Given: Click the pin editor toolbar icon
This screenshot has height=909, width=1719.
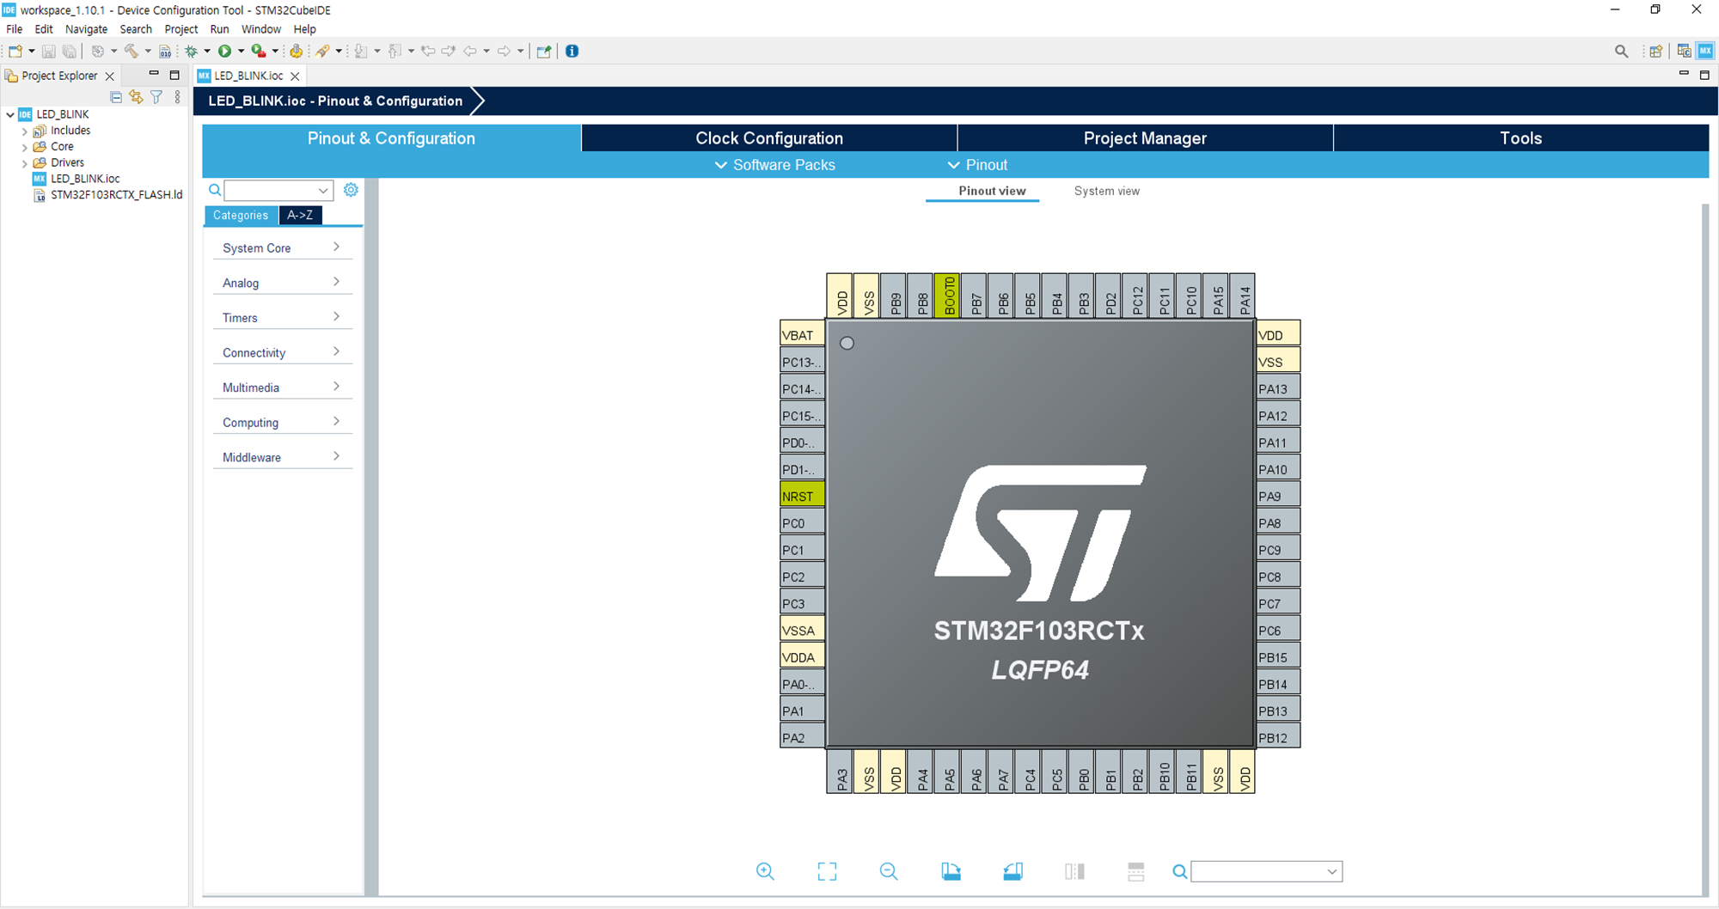Looking at the screenshot, I should [x=543, y=52].
